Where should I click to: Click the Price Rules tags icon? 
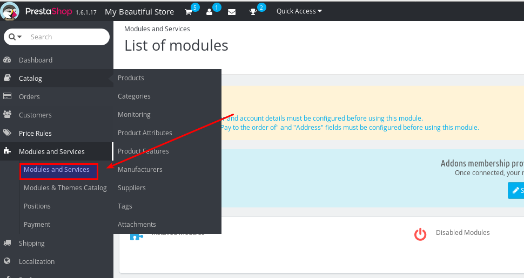(7, 133)
